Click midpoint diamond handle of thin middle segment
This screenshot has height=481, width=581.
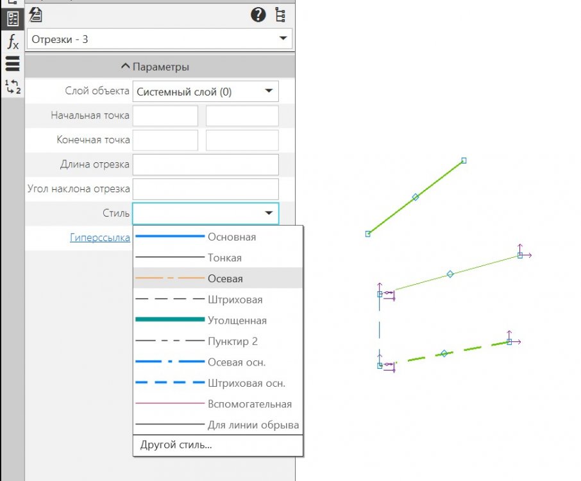[450, 274]
